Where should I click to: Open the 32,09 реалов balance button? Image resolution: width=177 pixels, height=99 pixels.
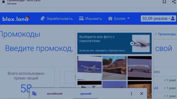(158, 18)
